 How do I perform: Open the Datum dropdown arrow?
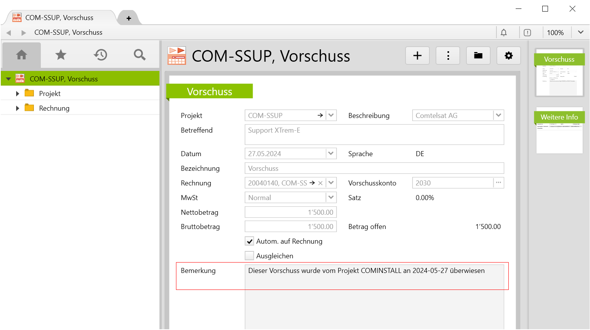point(331,154)
